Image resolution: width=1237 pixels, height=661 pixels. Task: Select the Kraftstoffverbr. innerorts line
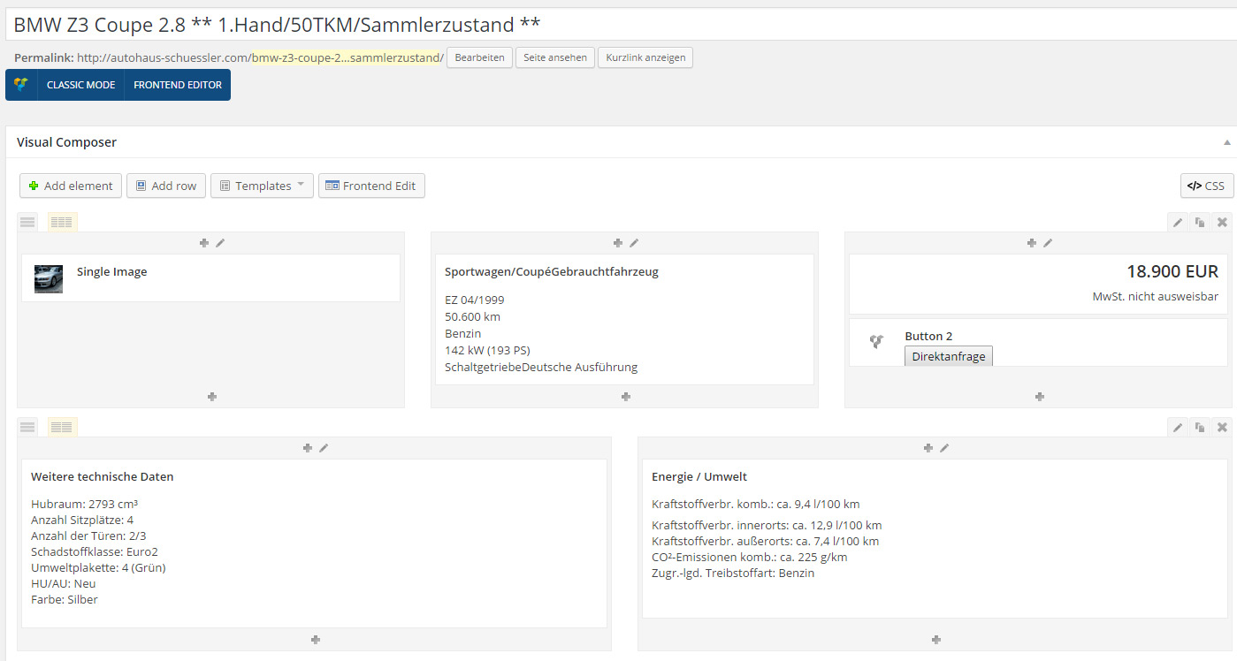point(767,526)
